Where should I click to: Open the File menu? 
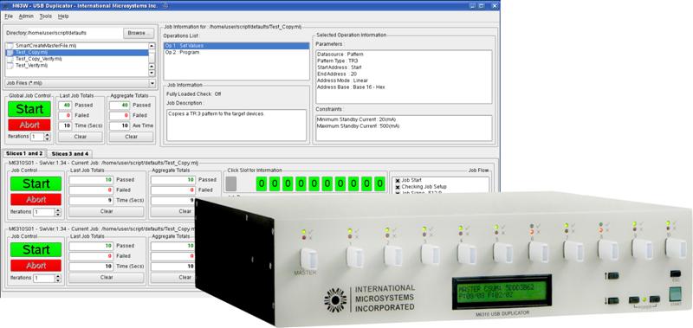pos(9,16)
